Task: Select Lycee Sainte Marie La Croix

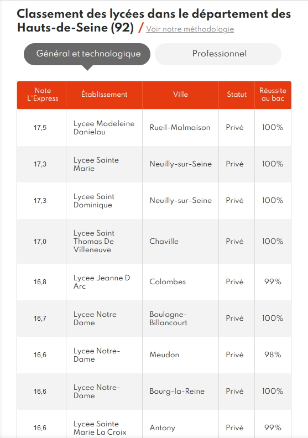Action: point(100,428)
